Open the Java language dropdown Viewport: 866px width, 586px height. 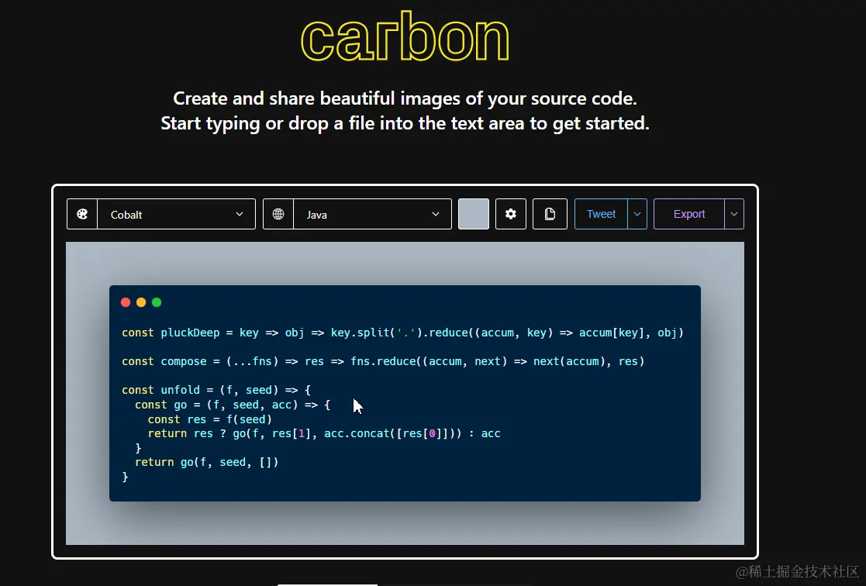372,214
